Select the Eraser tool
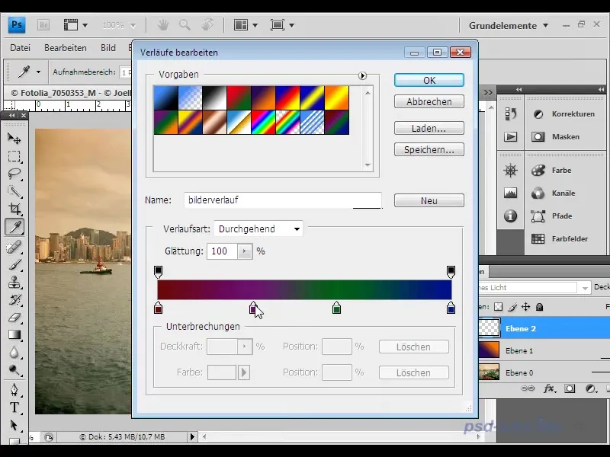Screen dimensions: 610x457 (x=14, y=317)
